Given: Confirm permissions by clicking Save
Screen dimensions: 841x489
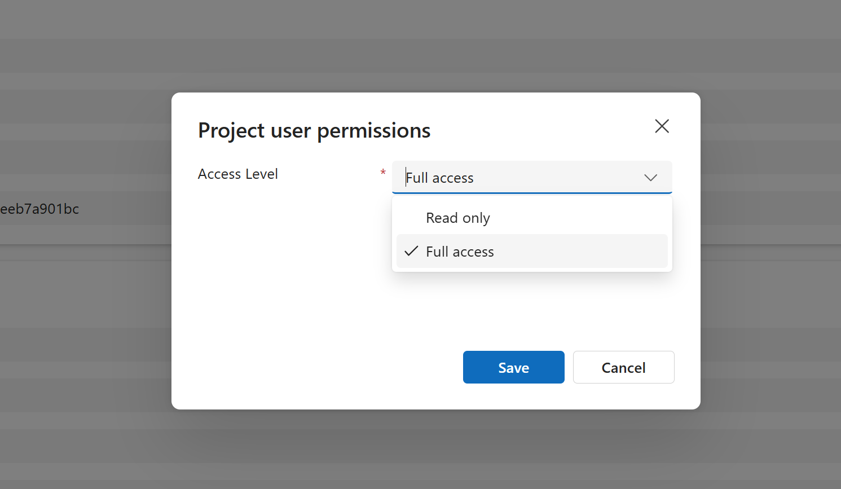Looking at the screenshot, I should 513,367.
